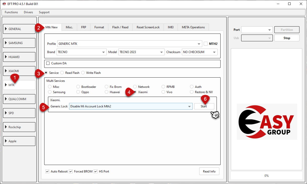Select the Read Flash radio button
The image size is (307, 184).
coord(62,73)
